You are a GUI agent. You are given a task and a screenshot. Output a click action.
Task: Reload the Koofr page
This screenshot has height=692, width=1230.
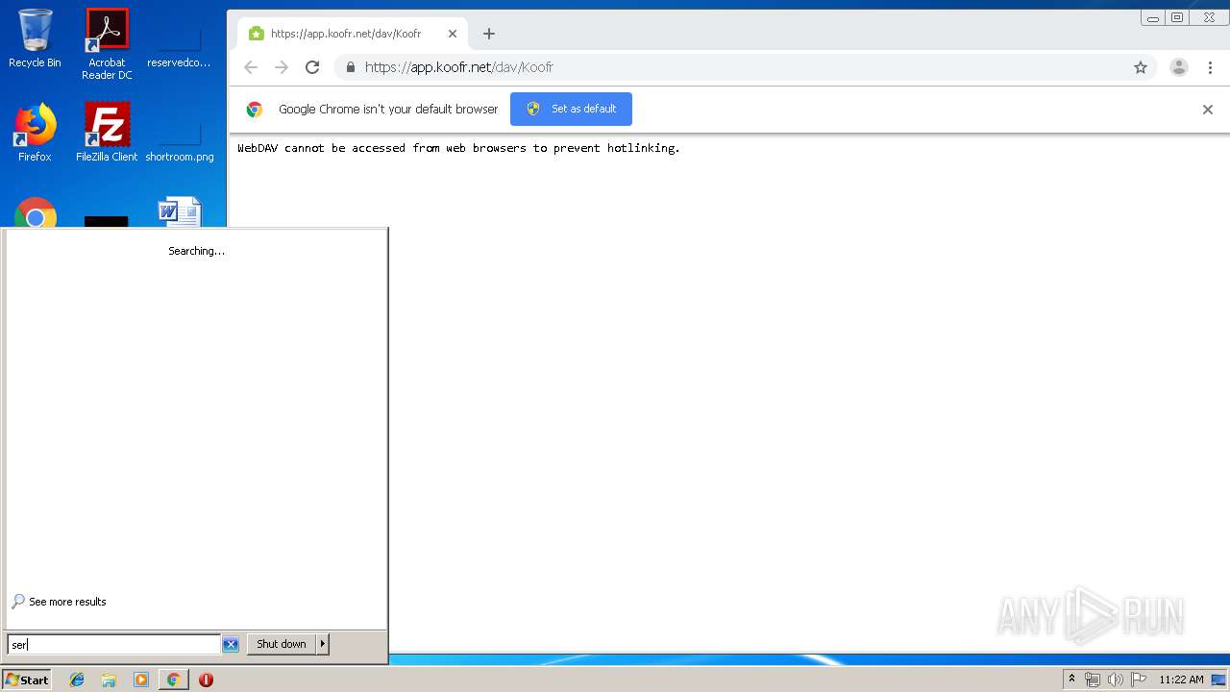[312, 67]
